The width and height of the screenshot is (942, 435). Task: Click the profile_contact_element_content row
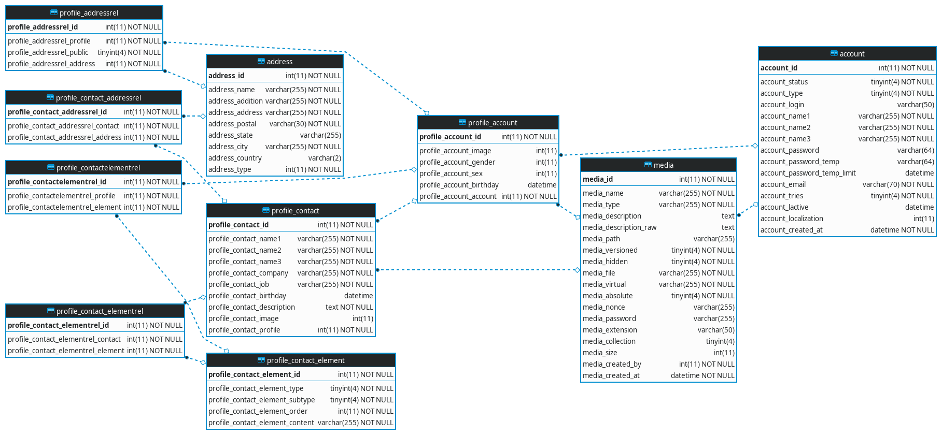click(x=300, y=423)
